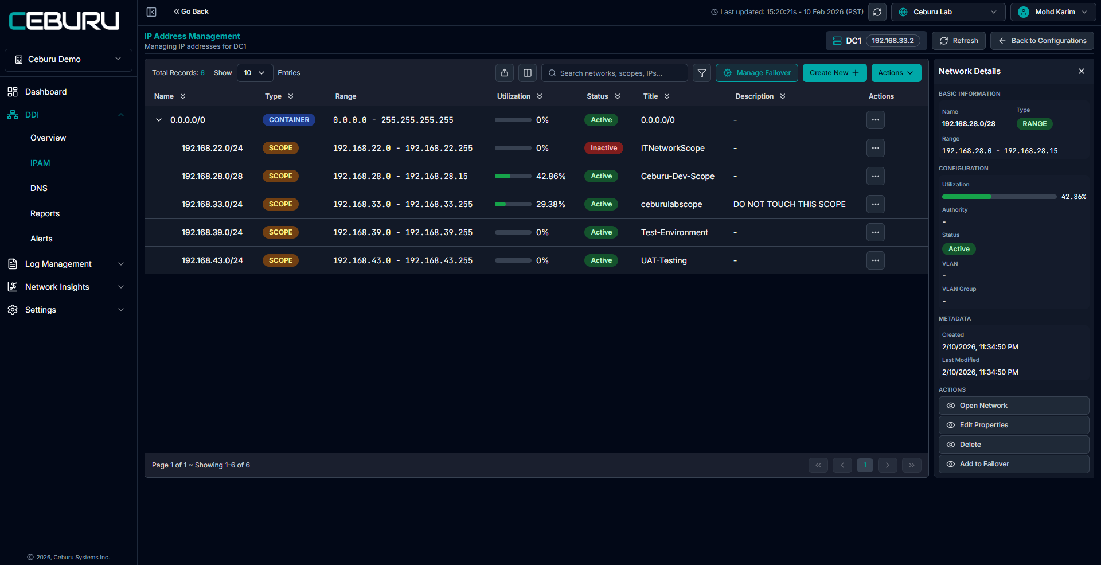Open the DNS menu item
Image resolution: width=1101 pixels, height=565 pixels.
39,188
